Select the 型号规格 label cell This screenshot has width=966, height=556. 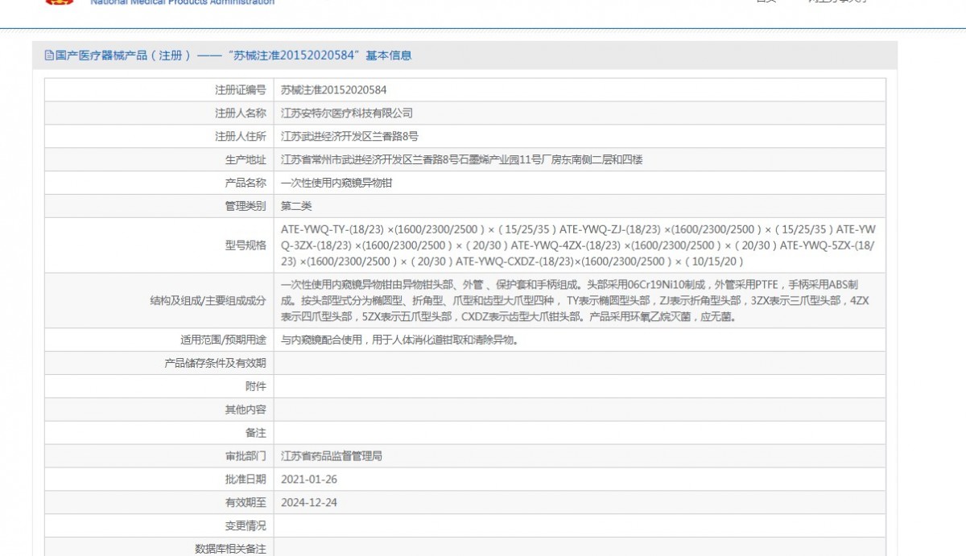(x=245, y=245)
